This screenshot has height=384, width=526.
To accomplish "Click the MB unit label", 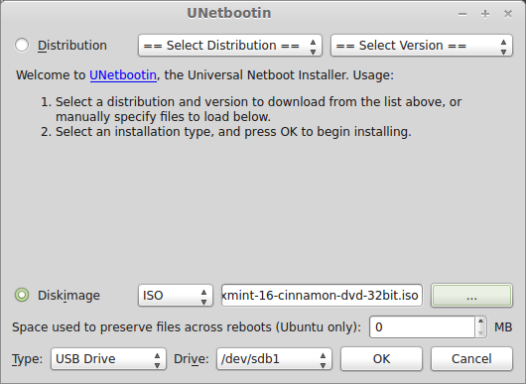I will pos(503,327).
